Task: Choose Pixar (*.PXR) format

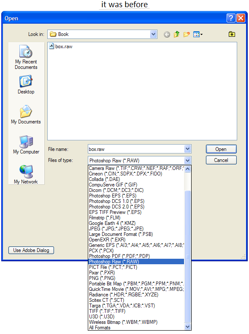Action: click(x=136, y=273)
